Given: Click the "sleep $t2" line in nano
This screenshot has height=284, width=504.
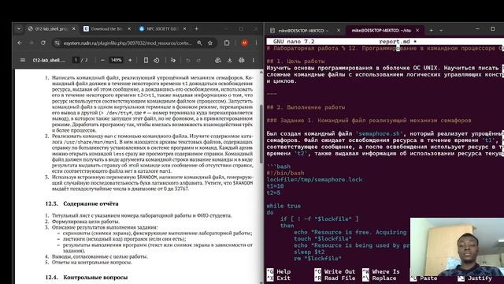Looking at the screenshot, I should 309,252.
